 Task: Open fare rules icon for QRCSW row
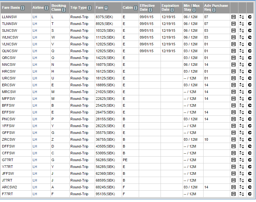(x=233, y=58)
